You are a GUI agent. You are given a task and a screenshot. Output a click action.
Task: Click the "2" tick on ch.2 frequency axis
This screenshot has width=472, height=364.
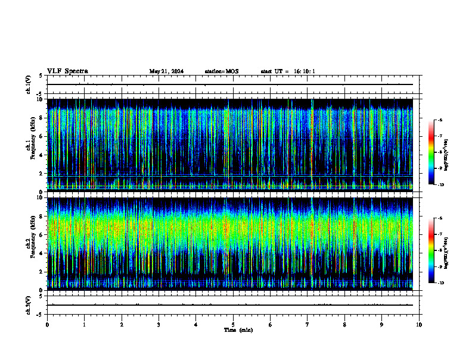coord(42,272)
